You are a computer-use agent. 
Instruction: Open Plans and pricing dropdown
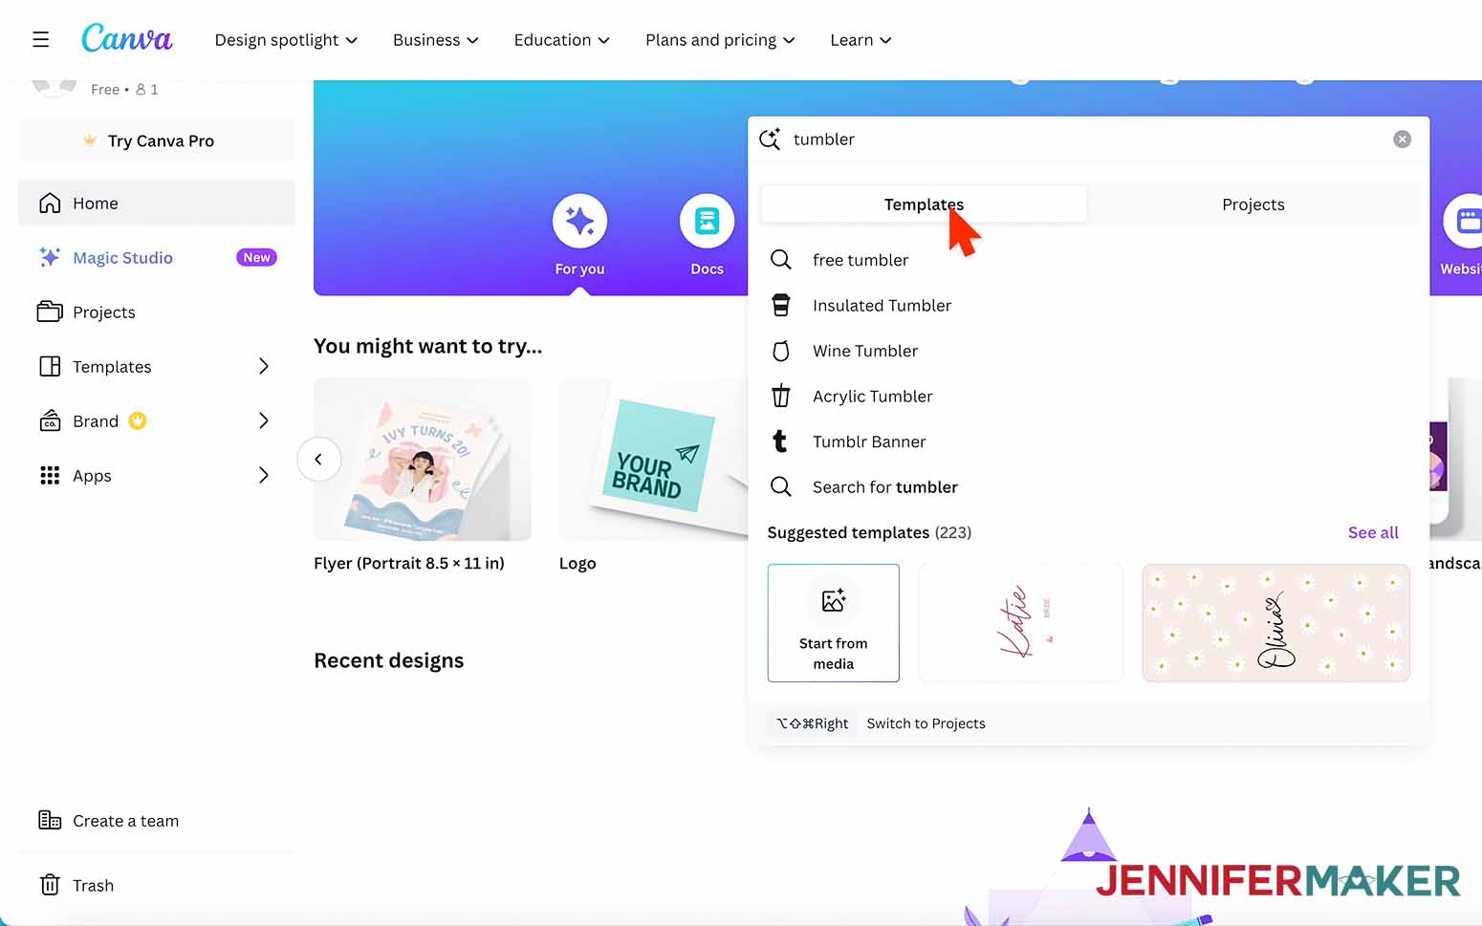(720, 40)
